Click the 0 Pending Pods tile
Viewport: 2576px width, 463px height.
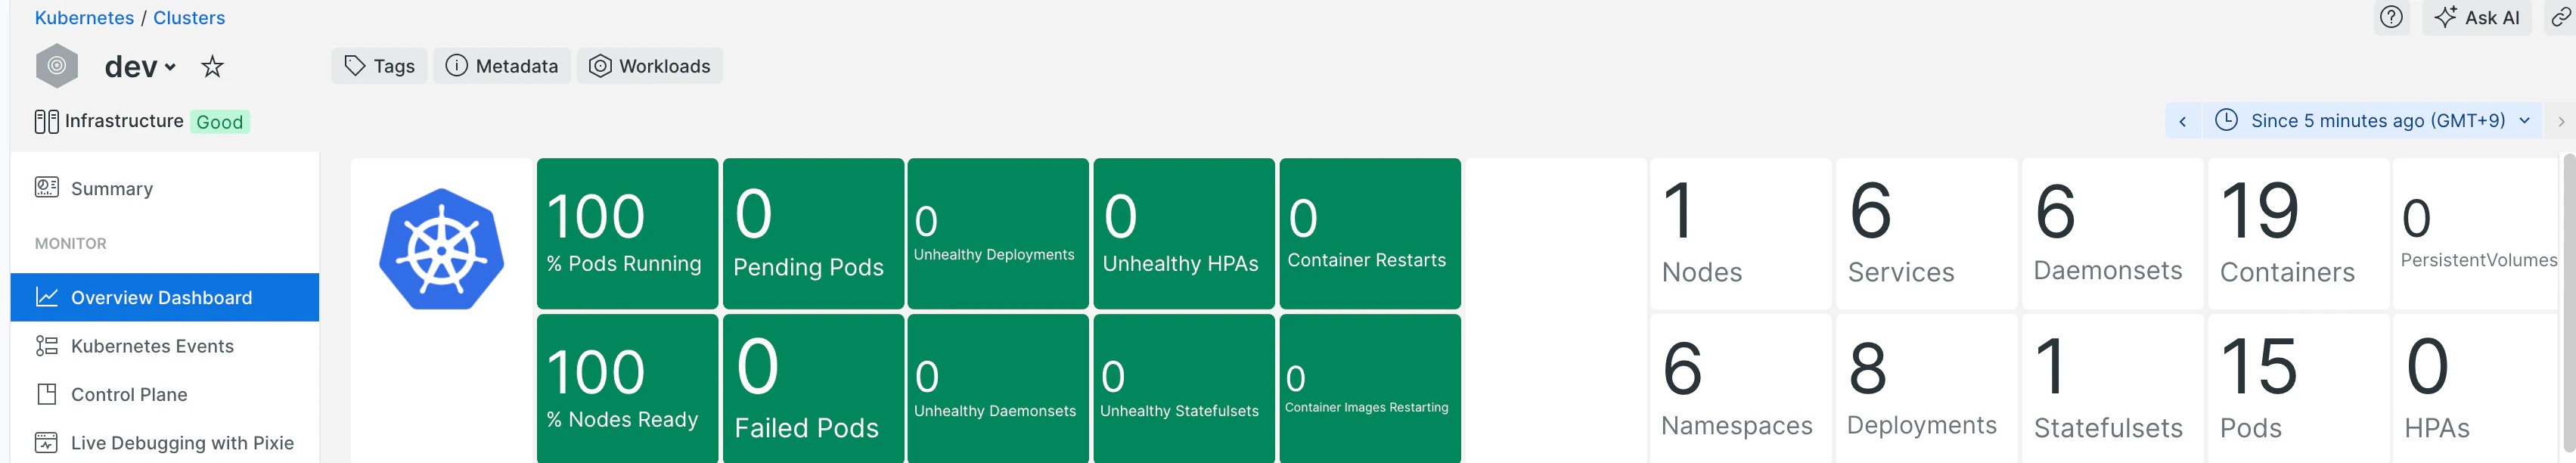tap(813, 233)
